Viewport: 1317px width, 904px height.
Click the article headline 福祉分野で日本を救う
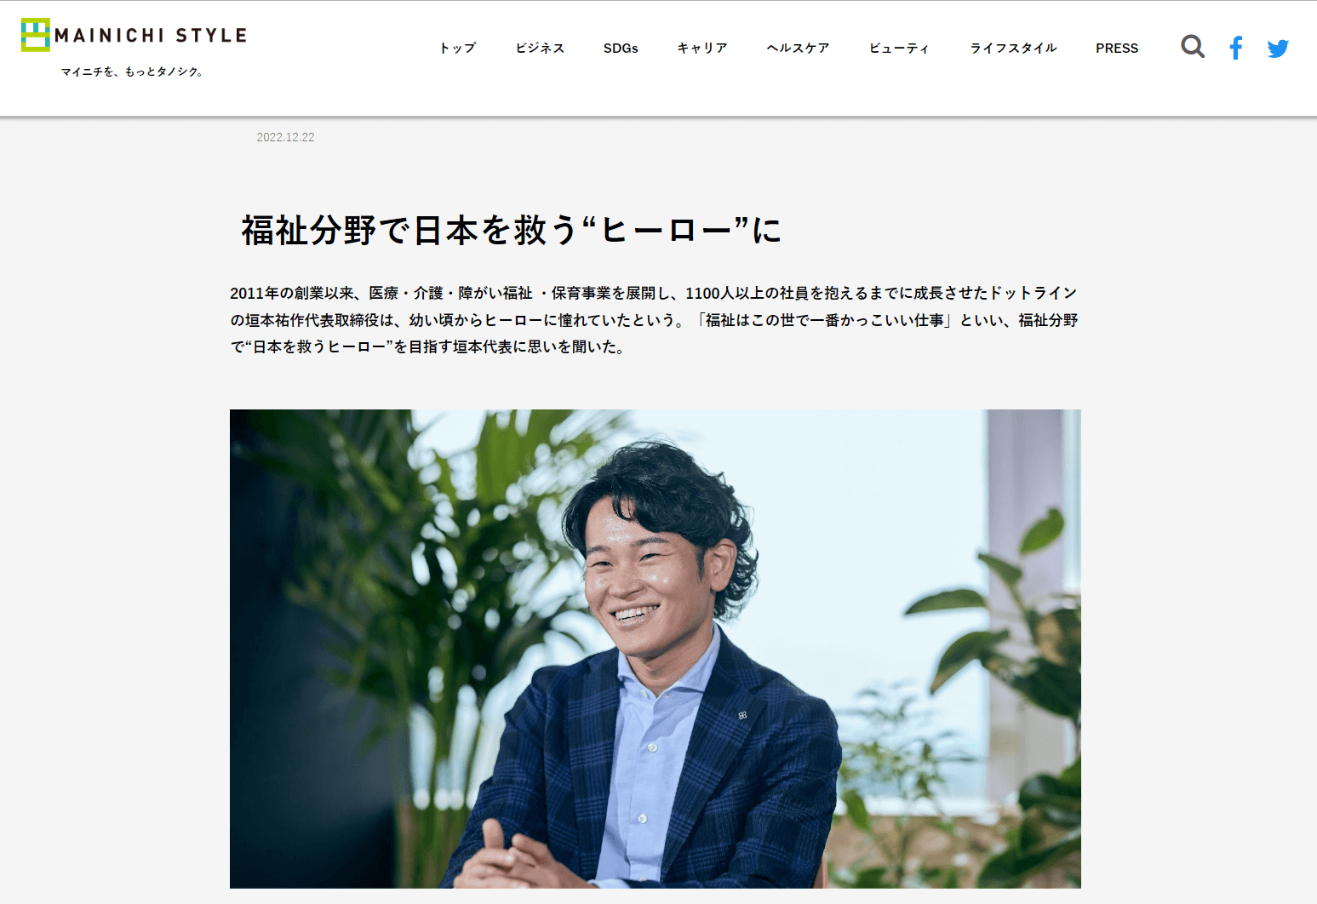[511, 230]
